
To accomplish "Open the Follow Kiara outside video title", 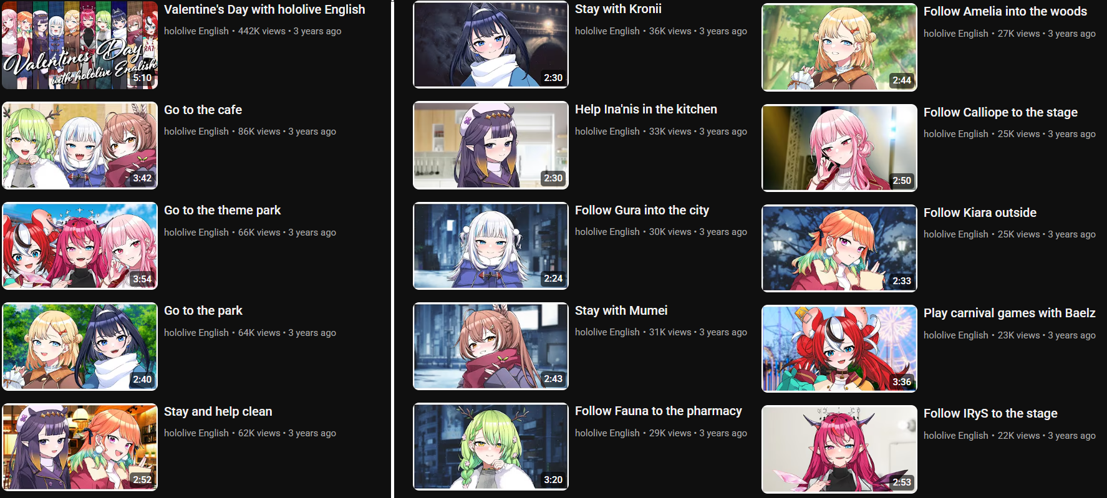I will click(980, 213).
